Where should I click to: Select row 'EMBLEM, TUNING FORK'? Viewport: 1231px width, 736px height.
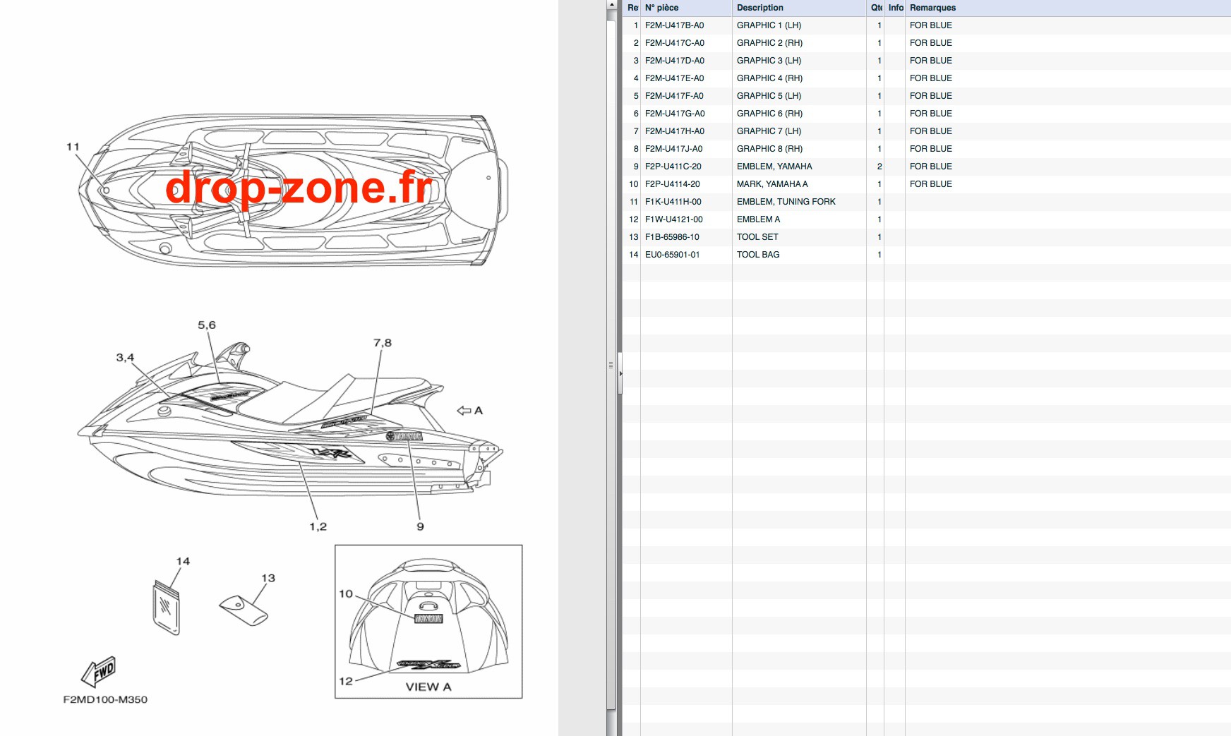(x=927, y=202)
